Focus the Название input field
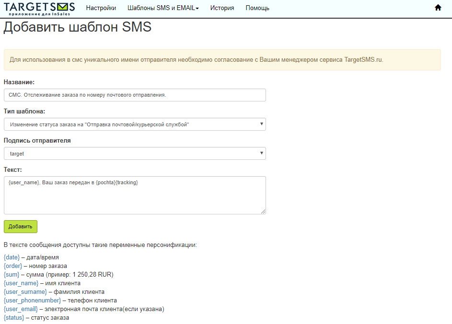452x324 pixels. [x=135, y=95]
